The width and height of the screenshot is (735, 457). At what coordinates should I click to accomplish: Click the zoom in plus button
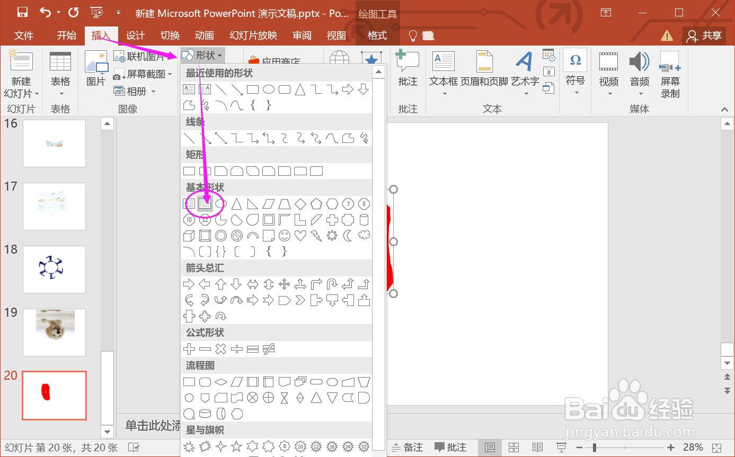click(x=671, y=447)
